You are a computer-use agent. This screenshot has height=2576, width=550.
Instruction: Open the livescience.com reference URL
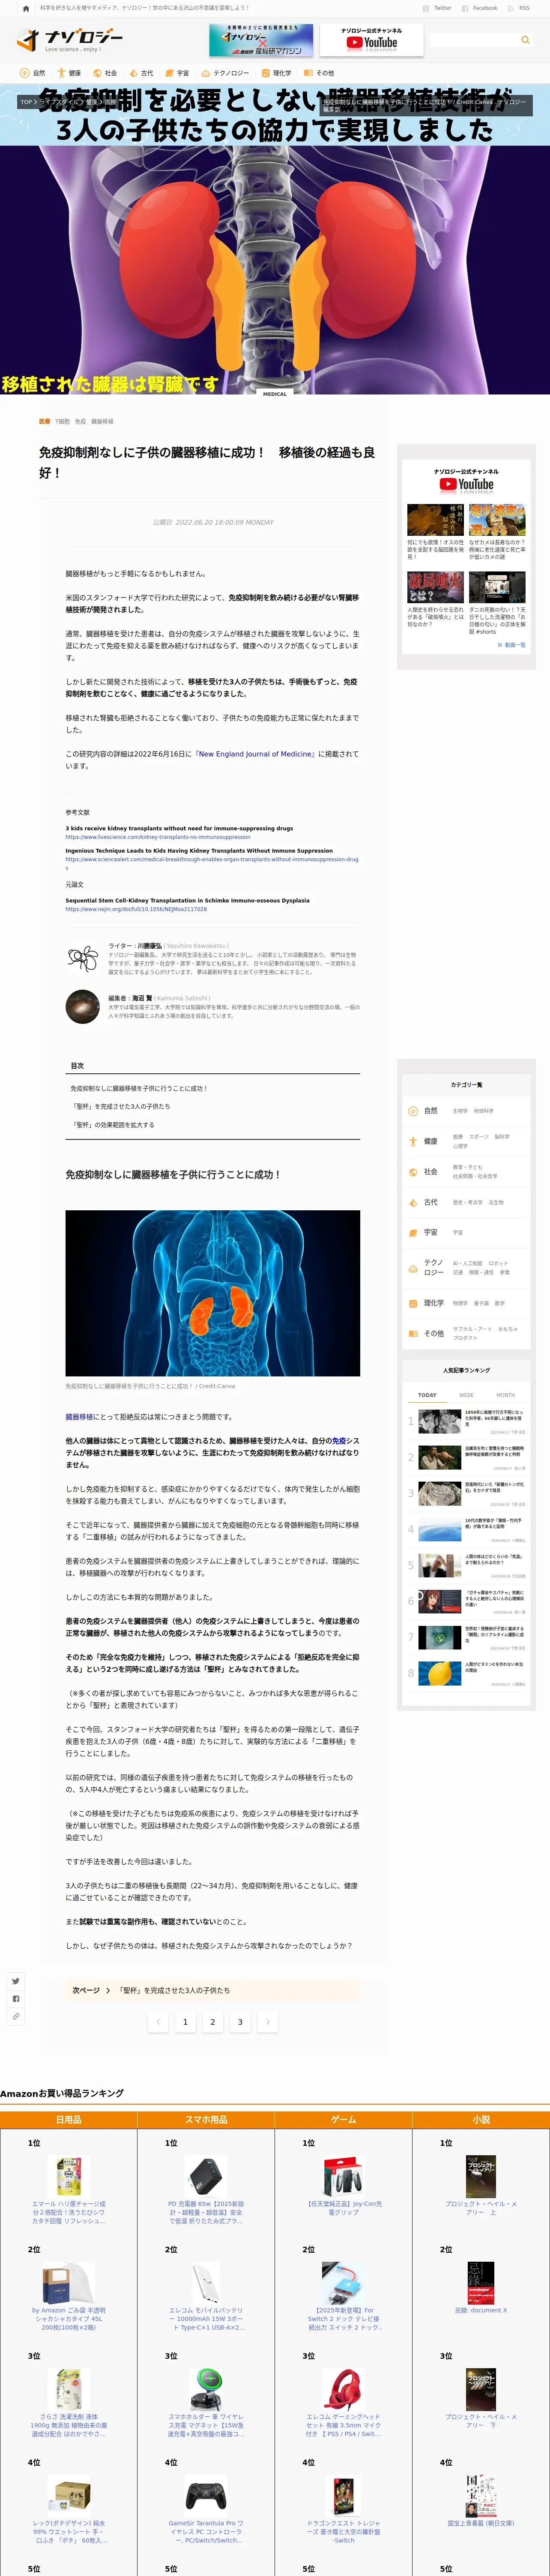pyautogui.click(x=158, y=837)
